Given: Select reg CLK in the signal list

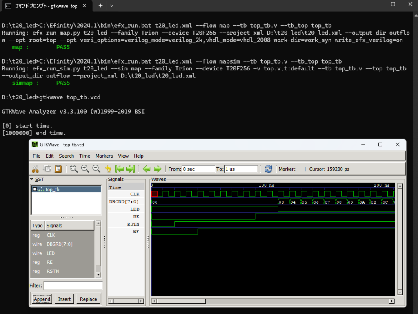Looking at the screenshot, I should [x=62, y=235].
